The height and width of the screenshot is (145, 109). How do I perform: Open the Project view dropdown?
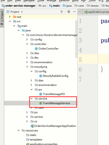point(22,12)
